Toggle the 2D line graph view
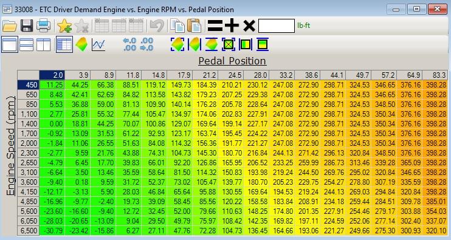The image size is (451, 240). point(98,44)
